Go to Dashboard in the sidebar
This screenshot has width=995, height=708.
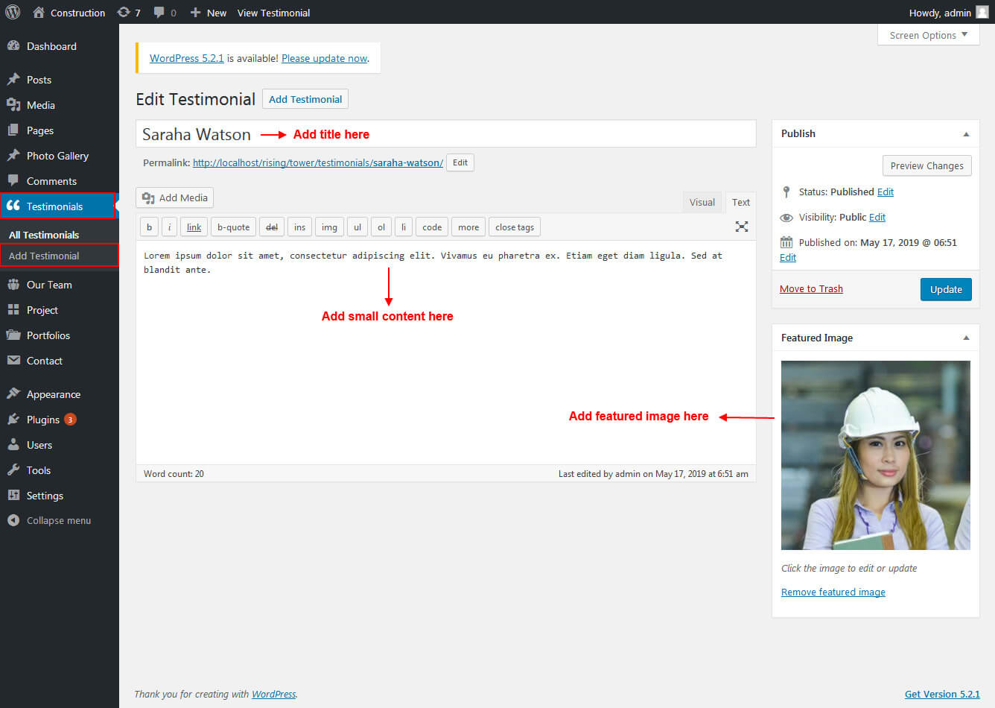click(x=51, y=46)
